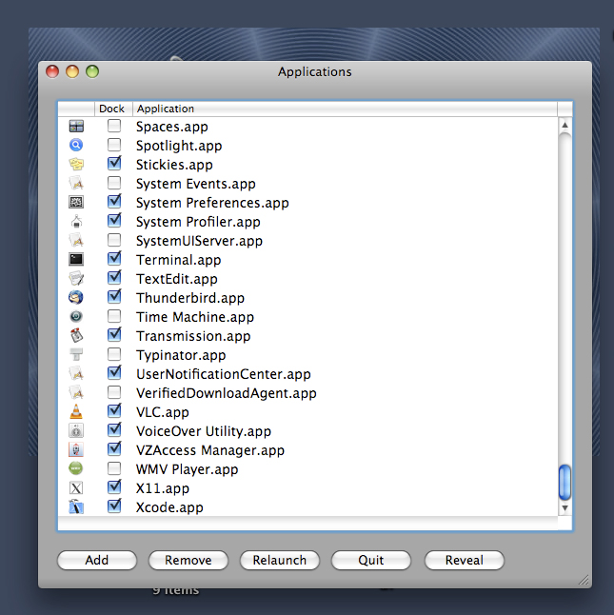Click the Time Machine.app icon

pos(76,316)
